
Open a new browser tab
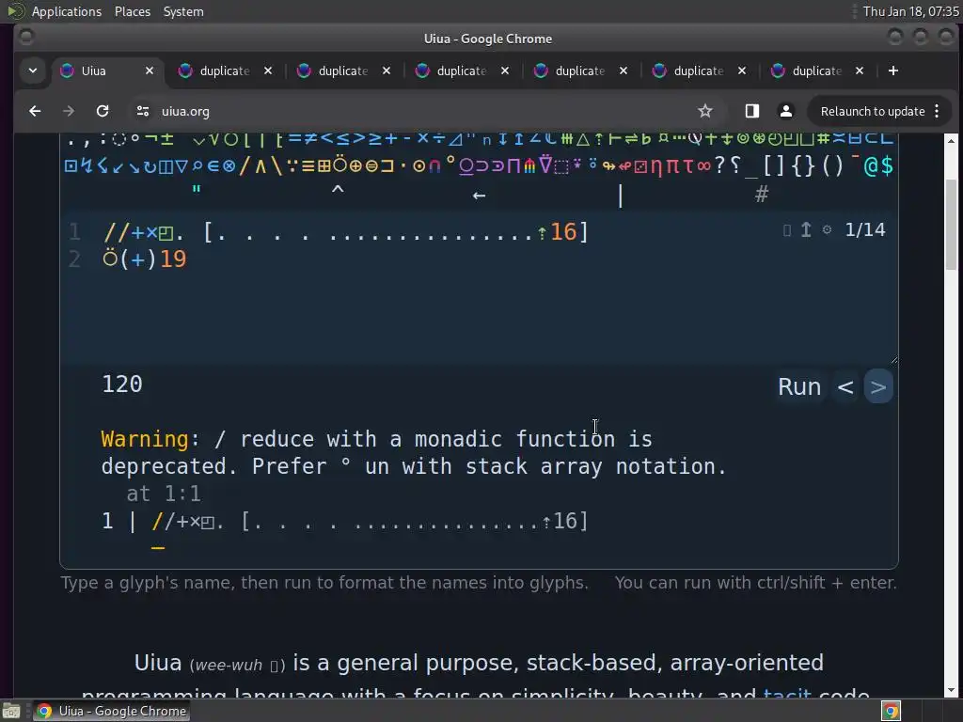click(893, 71)
